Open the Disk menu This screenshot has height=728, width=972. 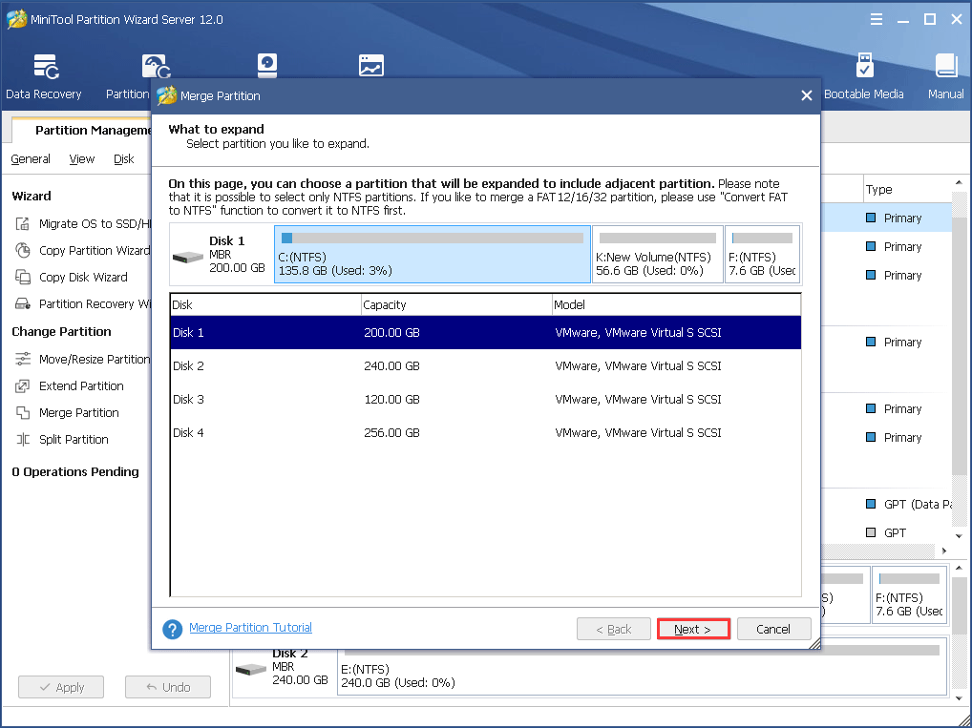(123, 159)
